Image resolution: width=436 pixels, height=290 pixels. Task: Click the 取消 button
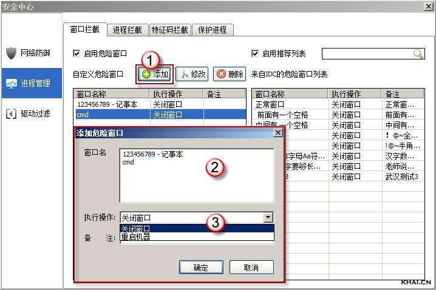[x=251, y=268]
